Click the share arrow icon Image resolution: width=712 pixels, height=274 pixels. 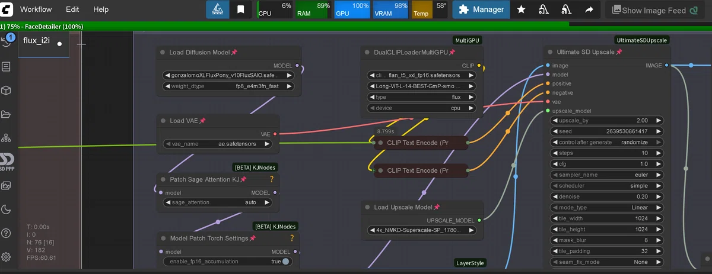click(589, 9)
